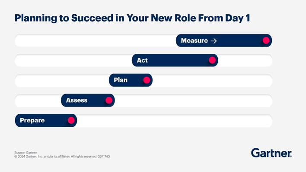The height and width of the screenshot is (172, 306).
Task: Click the arrow icon next to Measure
Action: coord(214,41)
